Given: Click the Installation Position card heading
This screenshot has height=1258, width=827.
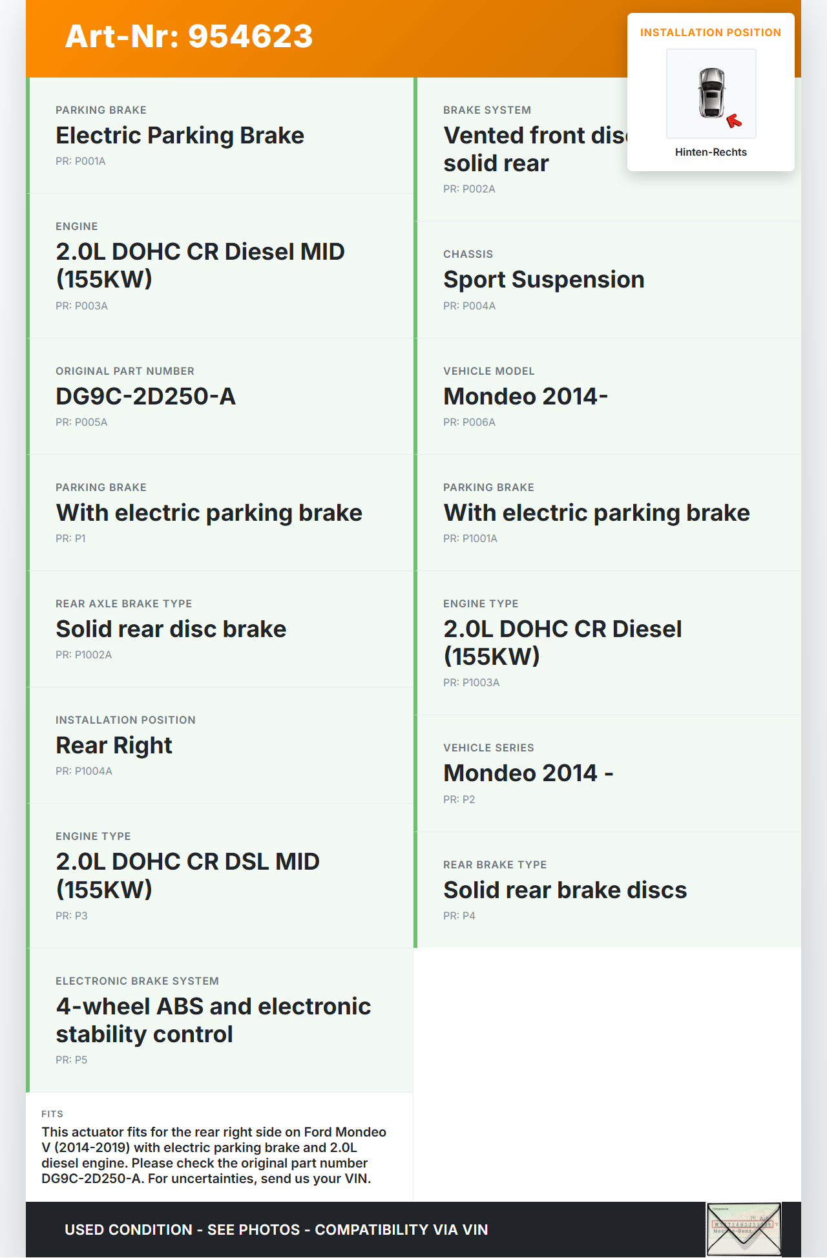Looking at the screenshot, I should [x=710, y=32].
